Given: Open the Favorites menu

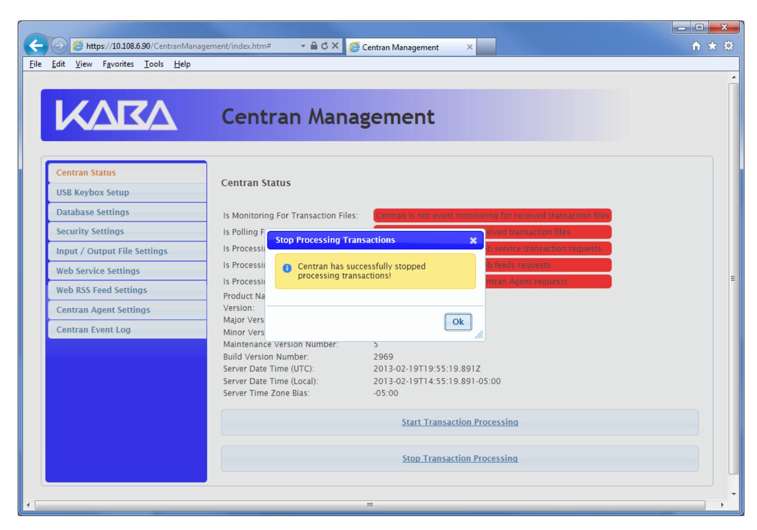Looking at the screenshot, I should pos(118,64).
